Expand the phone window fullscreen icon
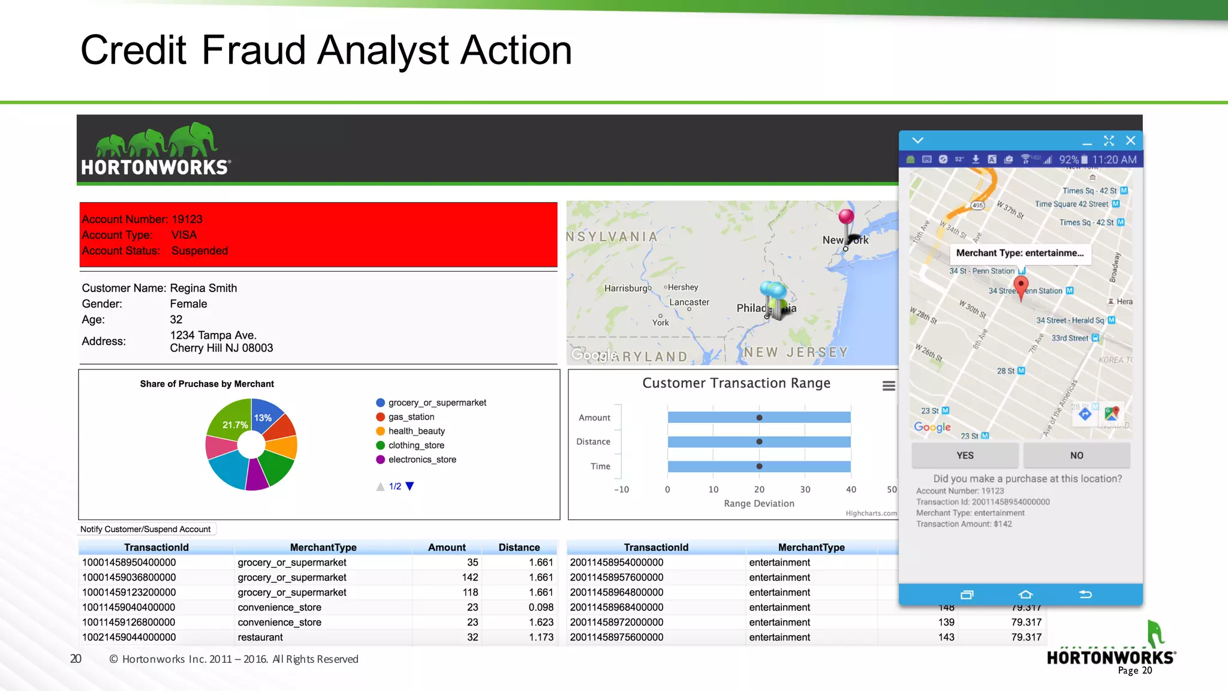Image resolution: width=1228 pixels, height=691 pixels. (1109, 140)
